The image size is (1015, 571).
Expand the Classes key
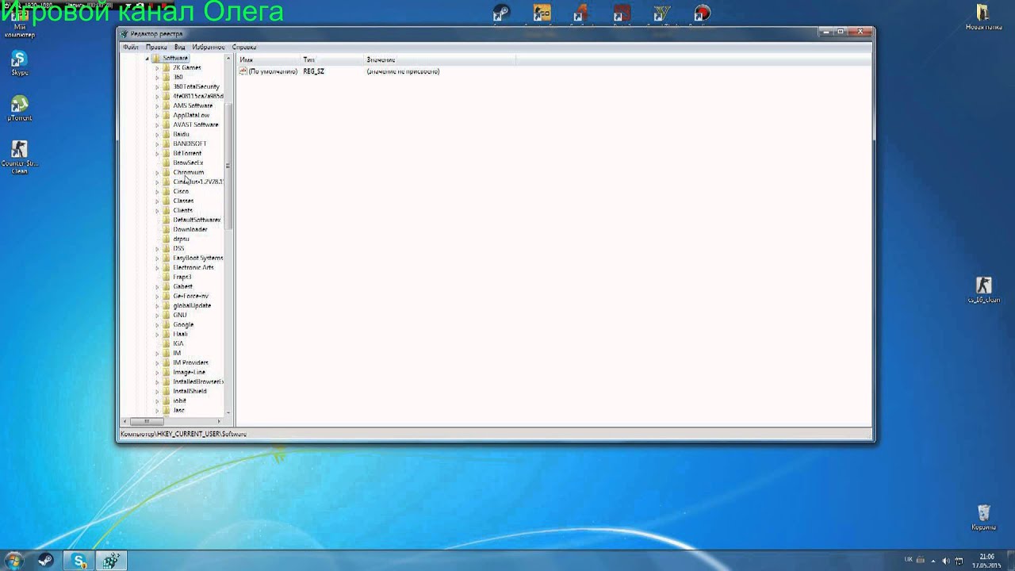[x=157, y=201]
